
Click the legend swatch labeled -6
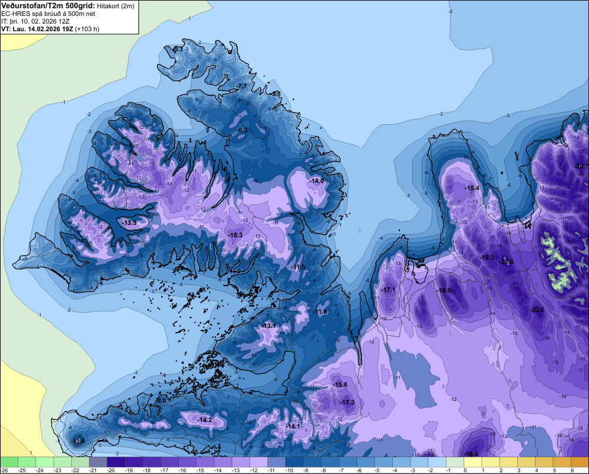[x=366, y=462]
